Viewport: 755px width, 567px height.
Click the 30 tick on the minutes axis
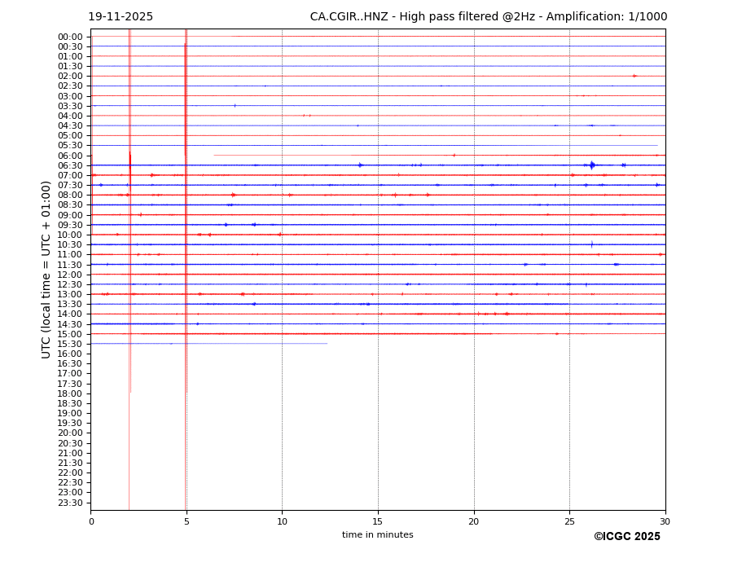665,521
